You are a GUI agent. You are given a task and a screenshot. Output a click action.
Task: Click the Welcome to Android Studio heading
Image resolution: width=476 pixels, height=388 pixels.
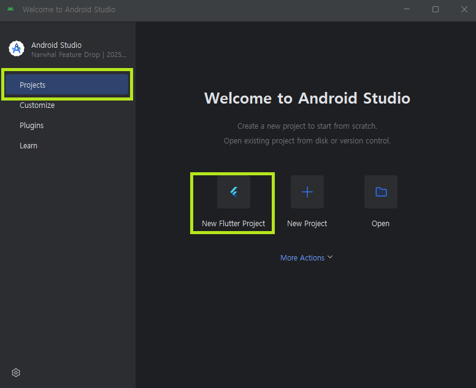click(x=307, y=98)
